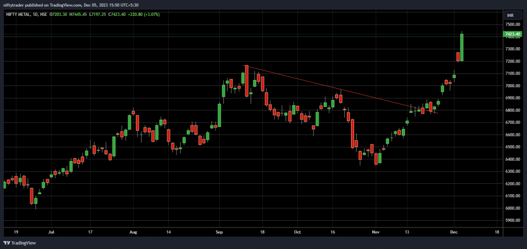Open the INR currency selector
This screenshot has height=249, width=527.
(511, 16)
